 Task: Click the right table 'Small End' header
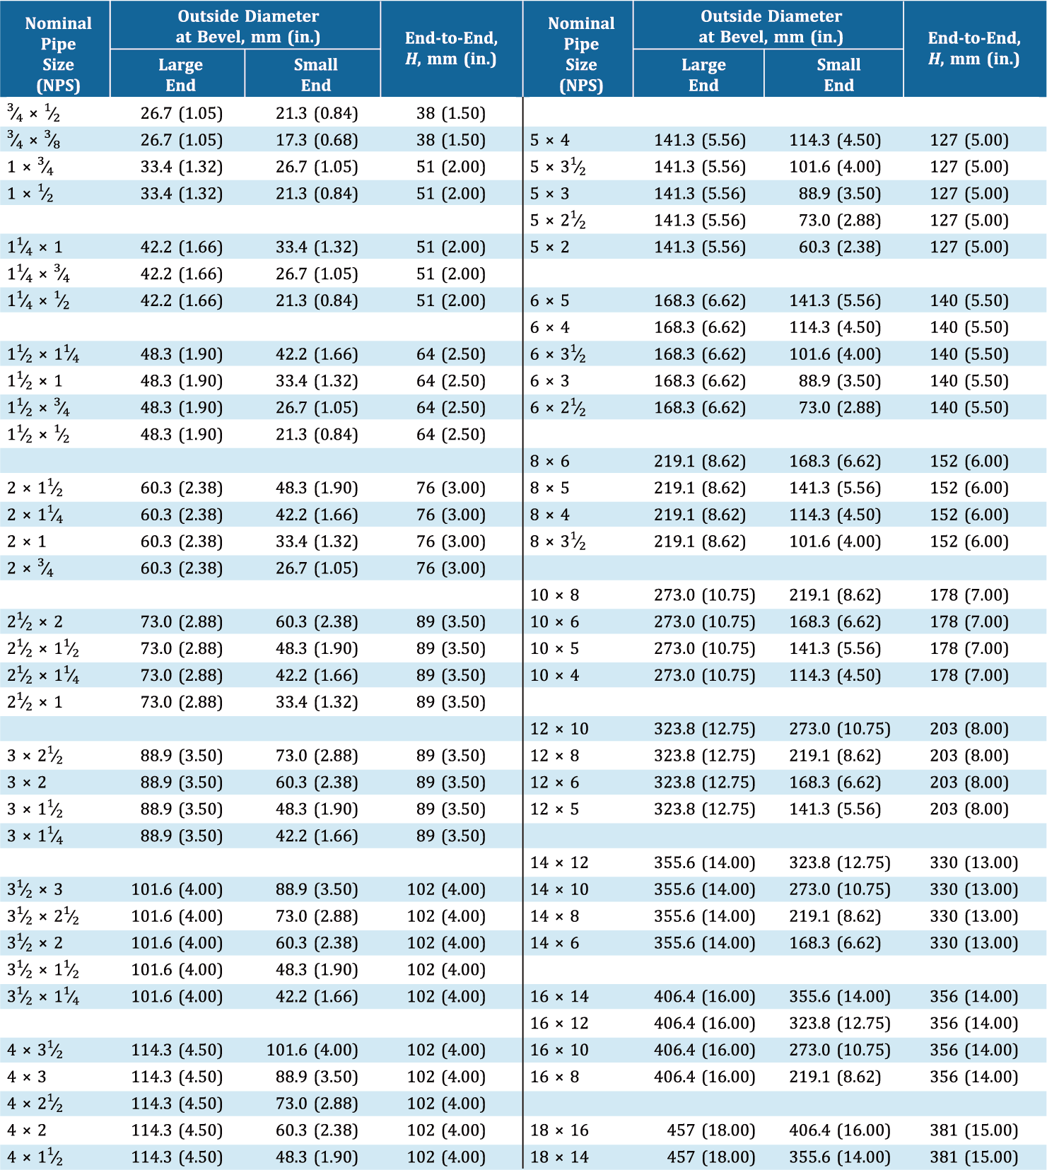838,74
